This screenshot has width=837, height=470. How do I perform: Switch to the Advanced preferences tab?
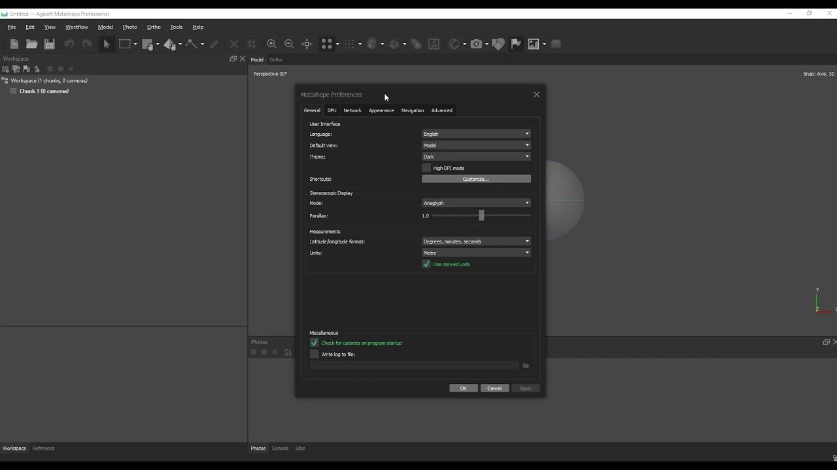pos(442,110)
